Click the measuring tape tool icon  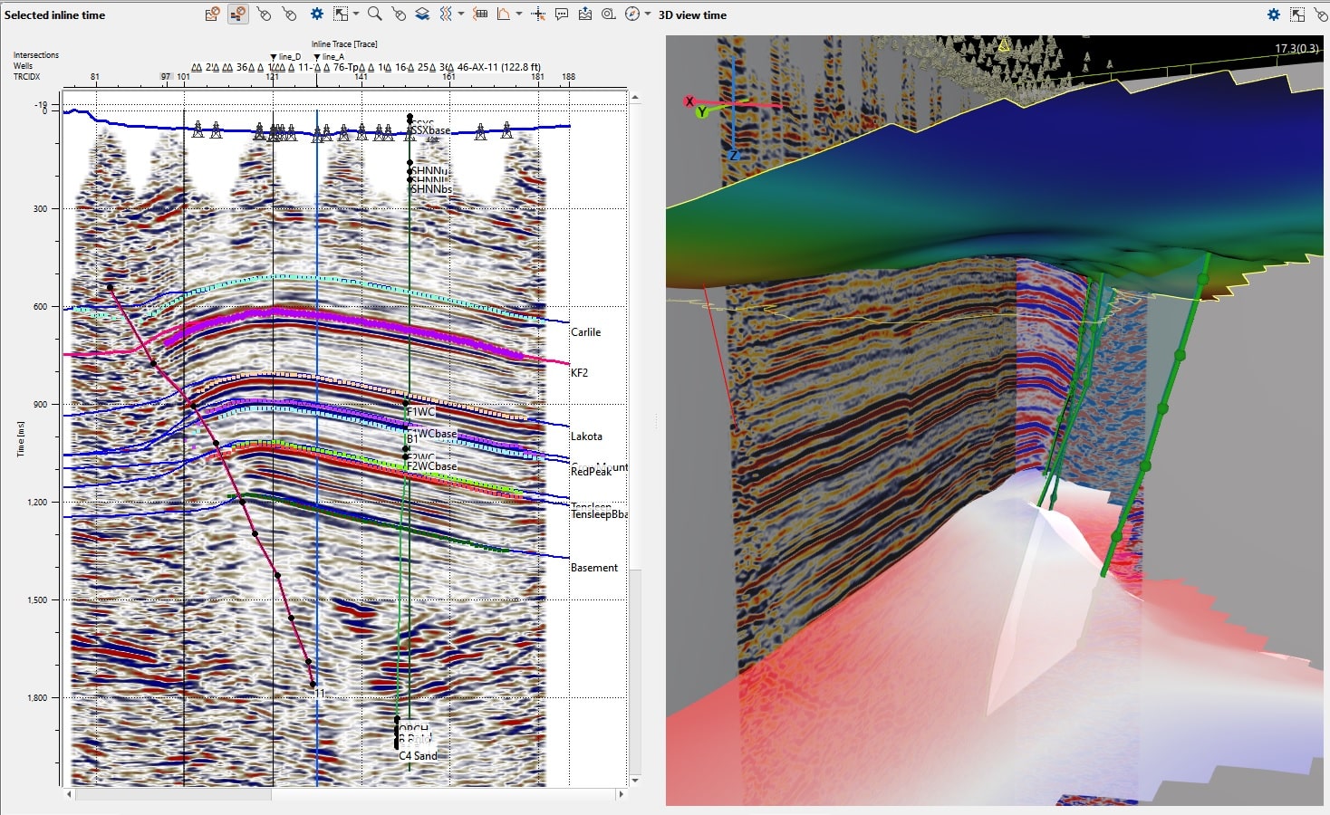(x=608, y=14)
